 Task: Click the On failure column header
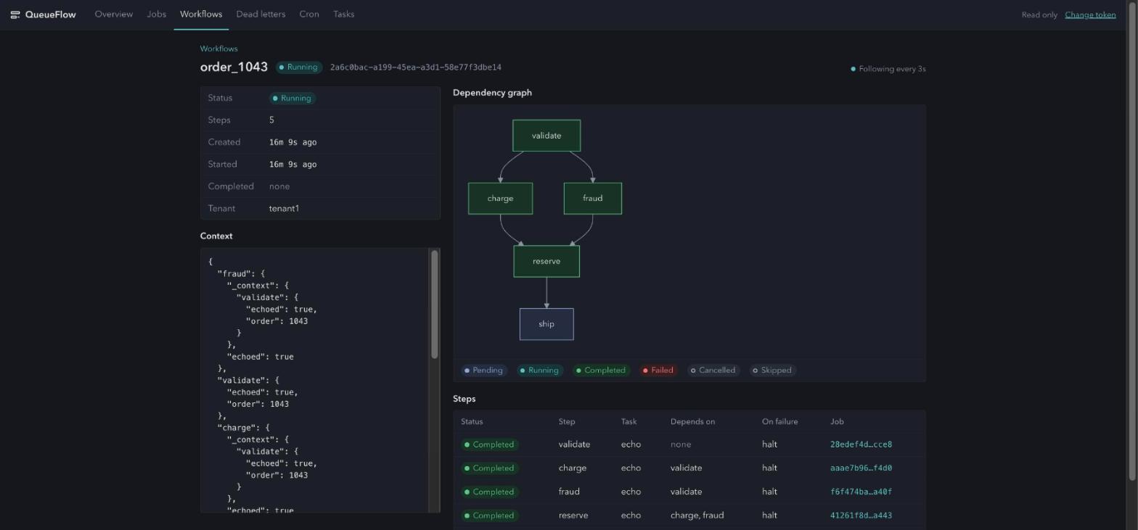(779, 422)
